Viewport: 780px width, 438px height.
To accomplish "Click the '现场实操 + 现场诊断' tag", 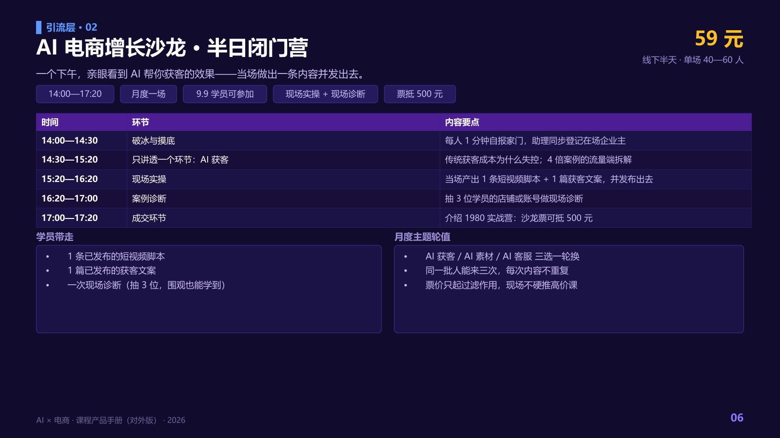I will [325, 94].
